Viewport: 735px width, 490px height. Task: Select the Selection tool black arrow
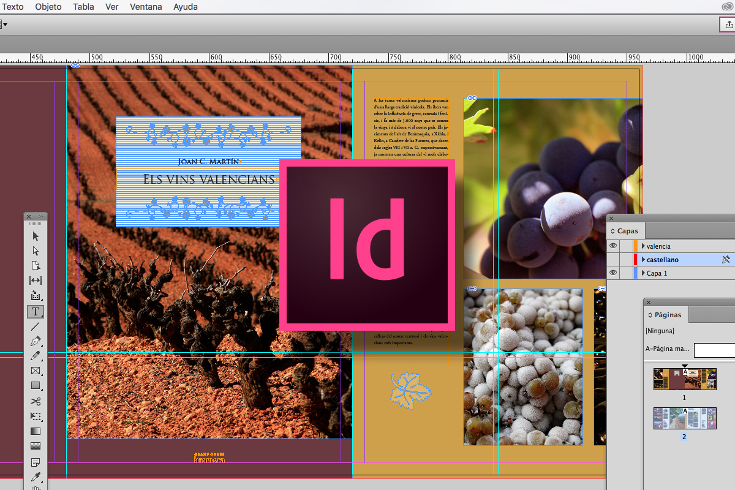[36, 236]
